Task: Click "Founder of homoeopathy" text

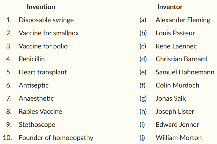Action: pyautogui.click(x=56, y=138)
